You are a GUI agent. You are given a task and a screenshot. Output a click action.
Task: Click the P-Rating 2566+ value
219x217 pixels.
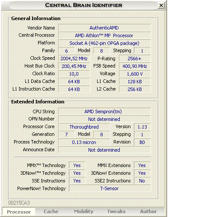[135, 59]
